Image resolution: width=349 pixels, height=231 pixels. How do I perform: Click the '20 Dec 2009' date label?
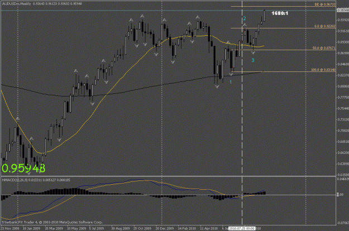(165, 228)
